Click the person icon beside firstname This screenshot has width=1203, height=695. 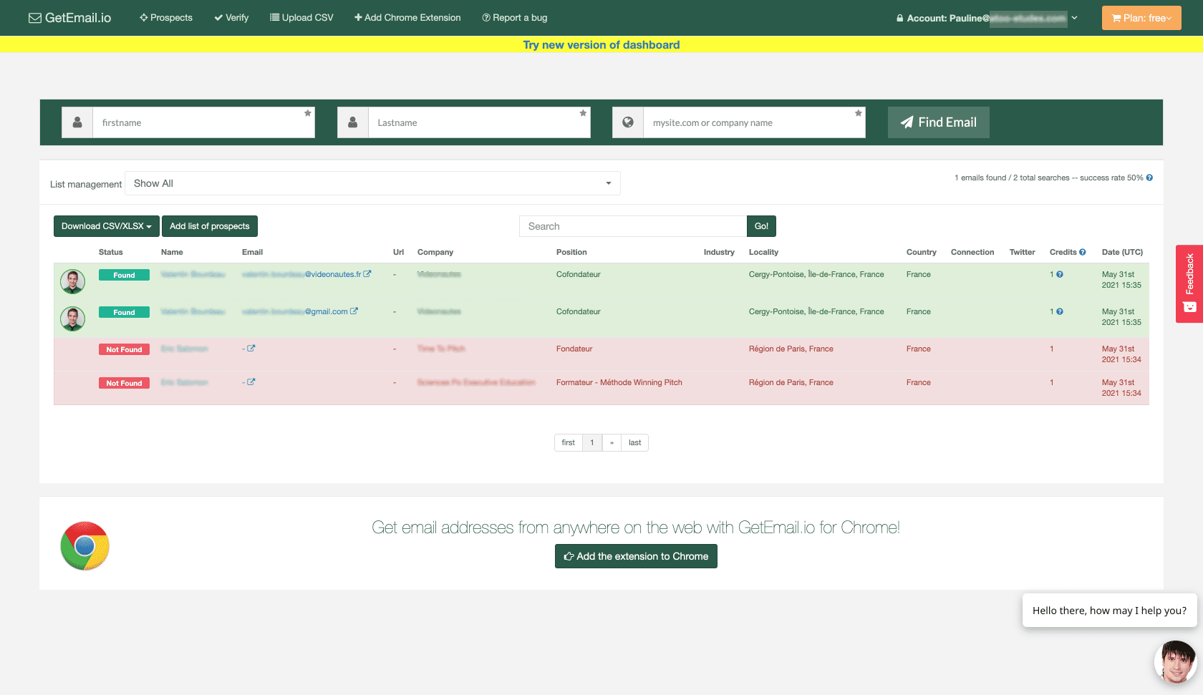tap(77, 122)
